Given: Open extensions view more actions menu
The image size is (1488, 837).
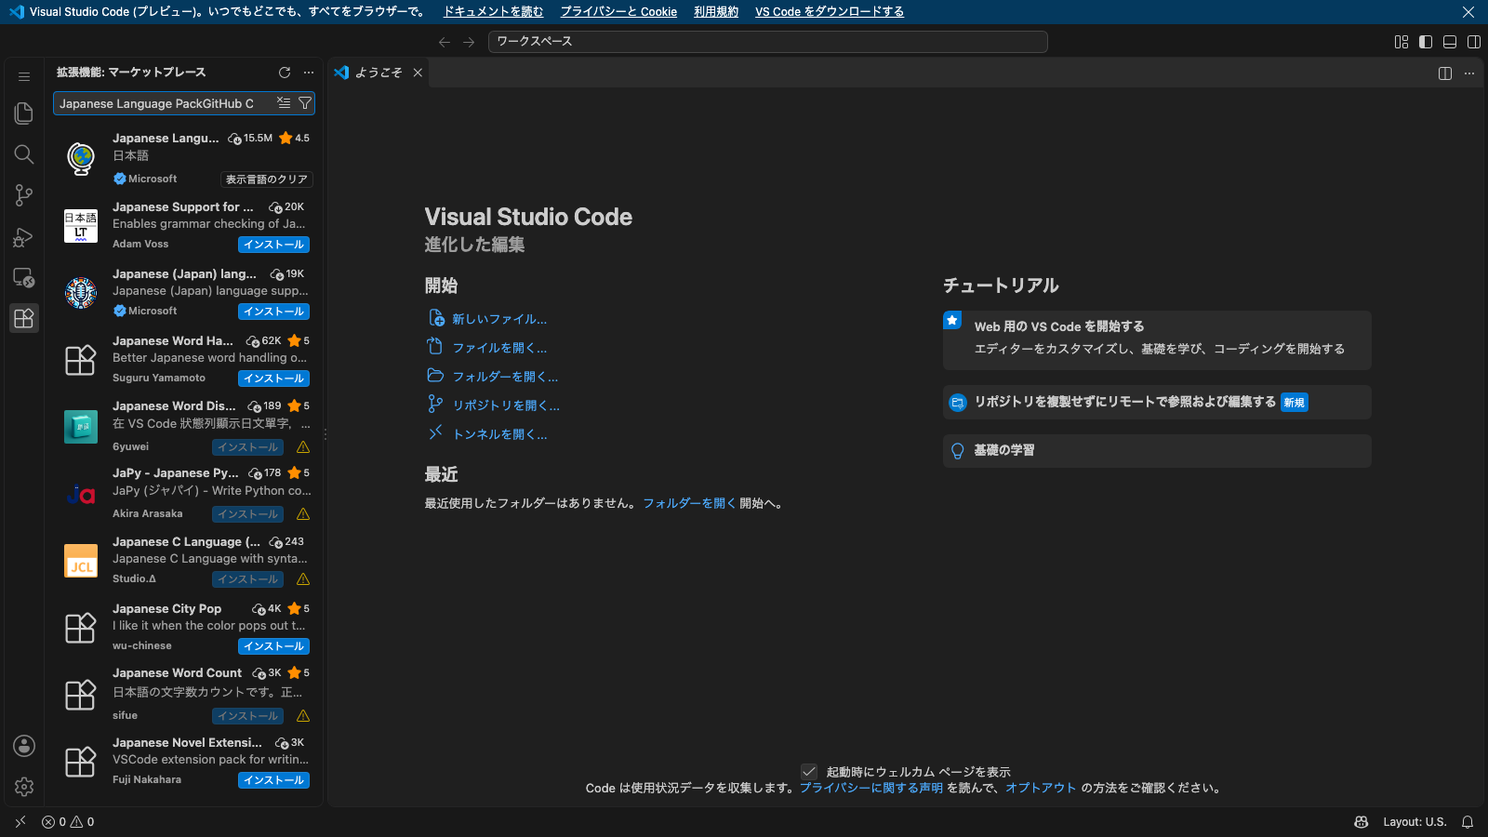Looking at the screenshot, I should pyautogui.click(x=309, y=73).
